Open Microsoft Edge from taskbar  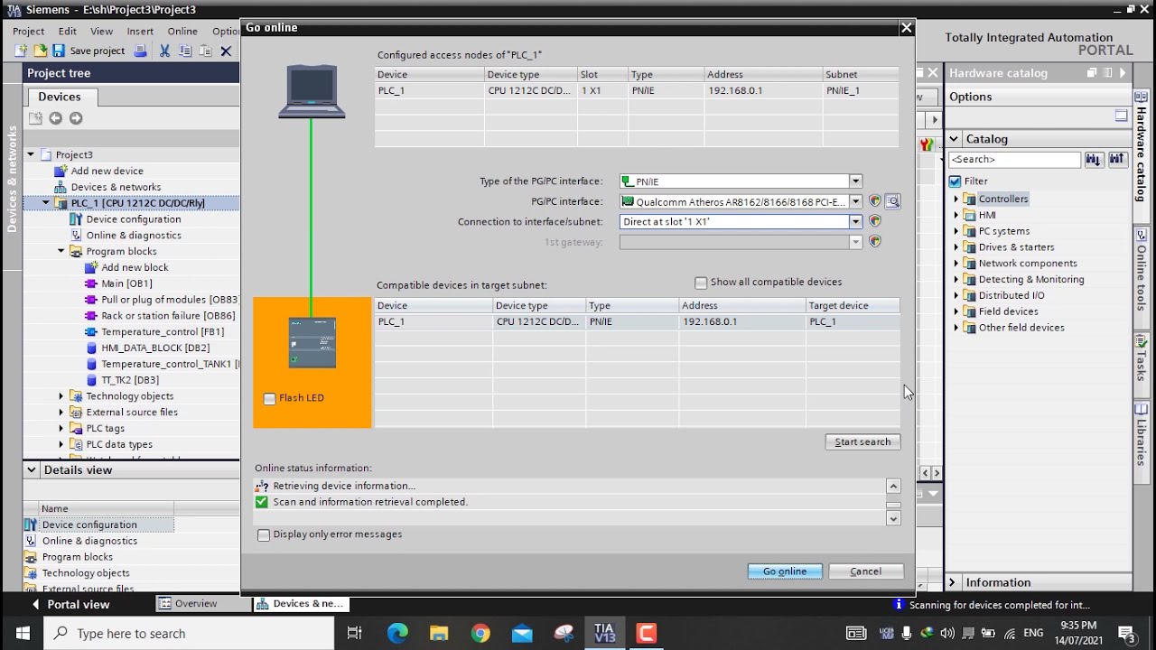(397, 633)
